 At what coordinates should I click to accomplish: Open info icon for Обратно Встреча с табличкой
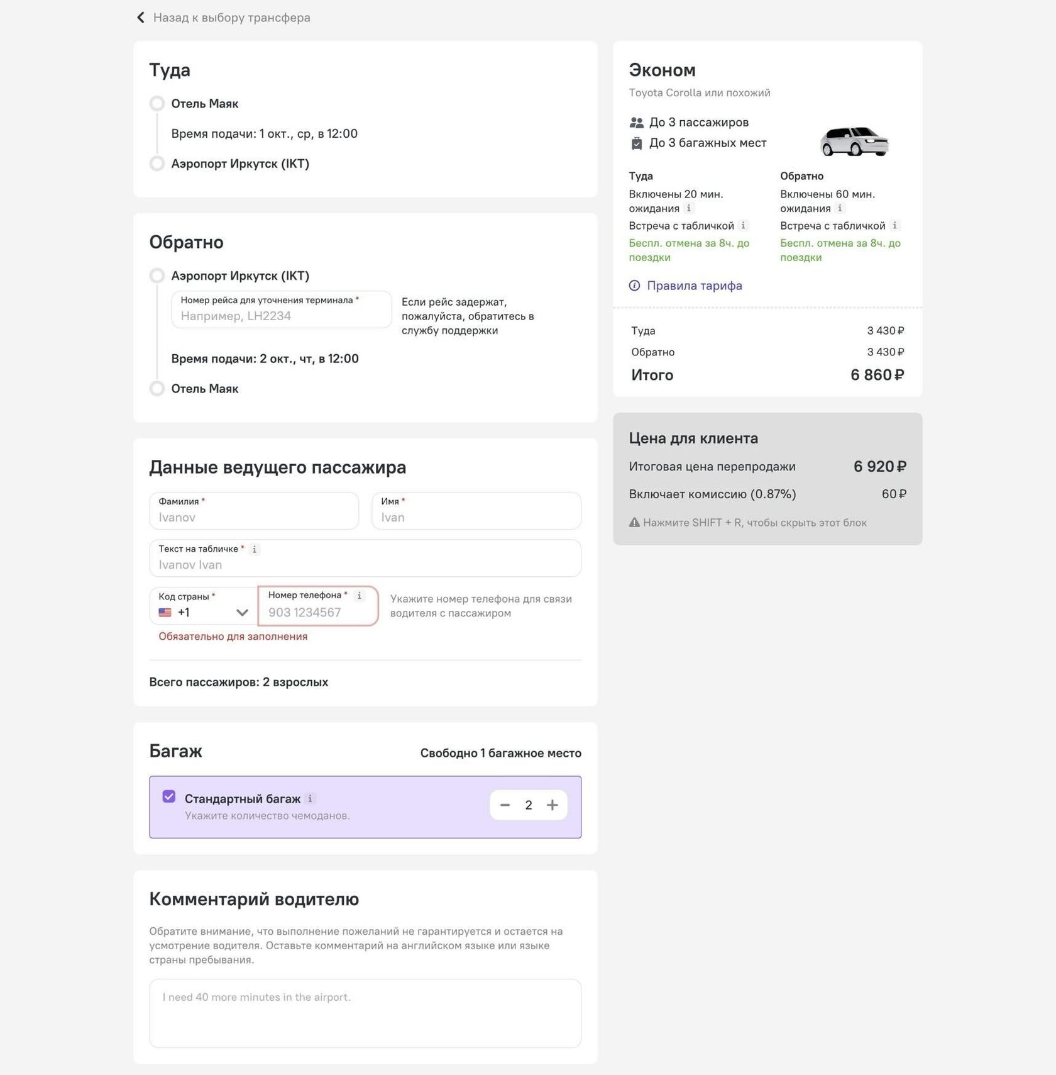coord(894,225)
